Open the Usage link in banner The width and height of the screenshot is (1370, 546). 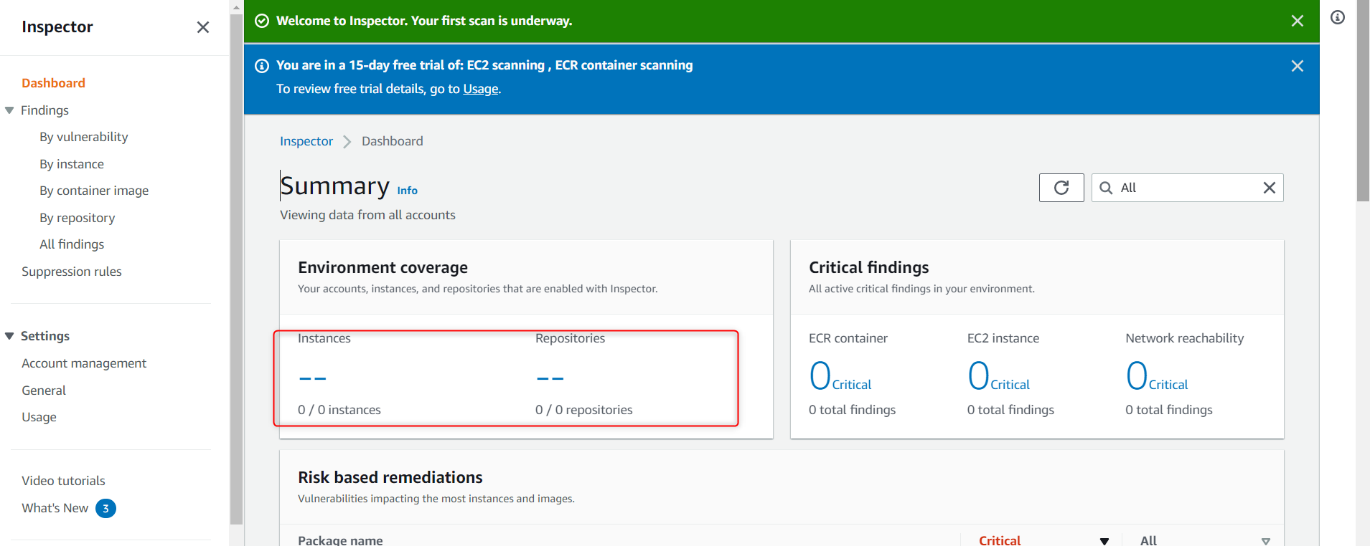[481, 89]
